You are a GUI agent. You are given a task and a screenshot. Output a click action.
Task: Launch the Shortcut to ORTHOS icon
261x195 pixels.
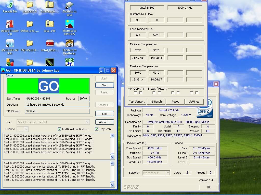69,28
